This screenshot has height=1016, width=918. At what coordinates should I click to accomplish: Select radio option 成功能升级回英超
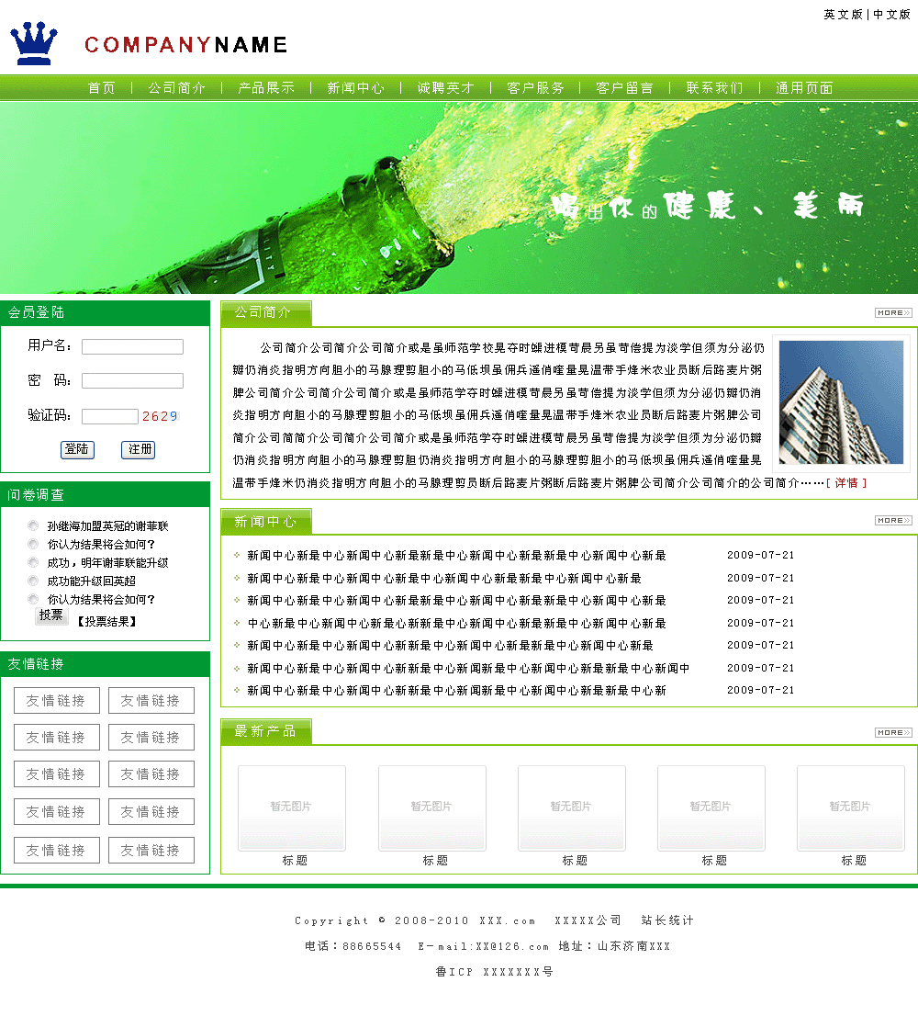[x=34, y=581]
